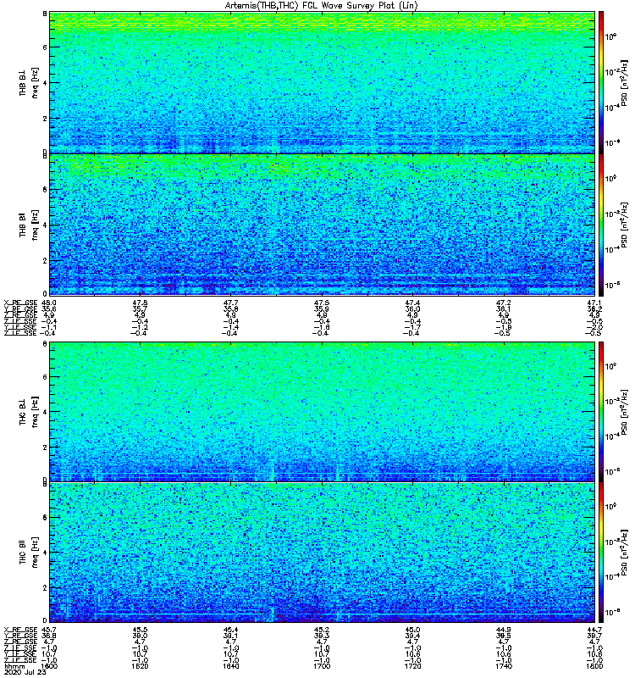The height and width of the screenshot is (678, 635).
Task: Click the date label '2020 Jul 23'
Action: [25, 672]
